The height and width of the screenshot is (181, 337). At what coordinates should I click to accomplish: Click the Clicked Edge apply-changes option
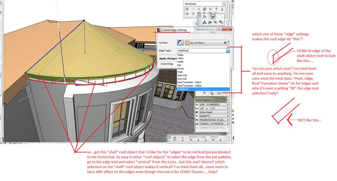point(167,64)
